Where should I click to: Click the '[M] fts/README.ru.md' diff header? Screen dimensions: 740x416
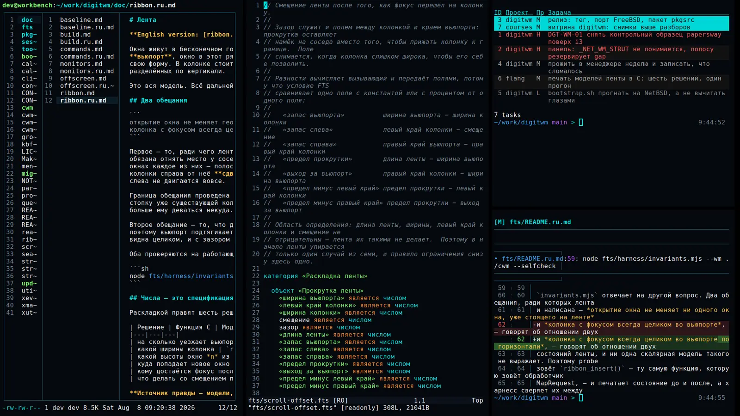(532, 222)
